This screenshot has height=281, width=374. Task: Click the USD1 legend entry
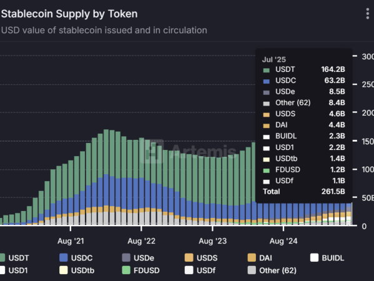[x=14, y=270]
